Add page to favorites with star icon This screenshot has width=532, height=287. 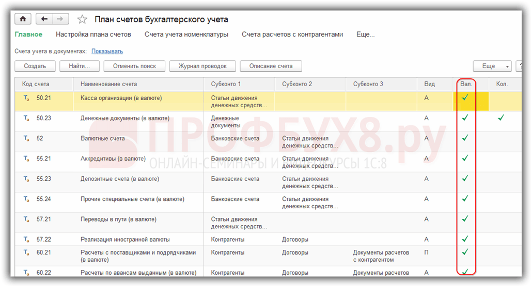[x=82, y=19]
